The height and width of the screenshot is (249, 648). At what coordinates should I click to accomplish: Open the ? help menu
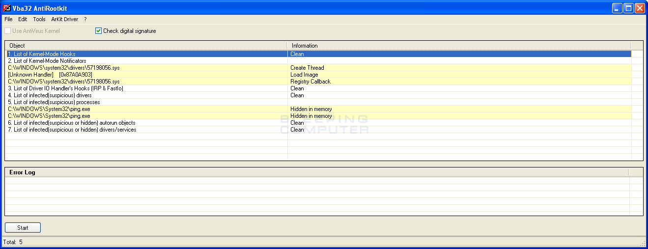click(85, 19)
